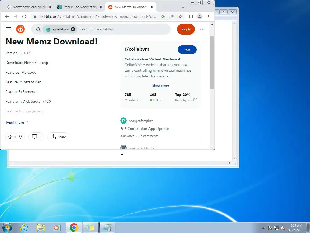Bookmark this page with the star
This screenshot has height=233, width=310.
pos(180,16)
